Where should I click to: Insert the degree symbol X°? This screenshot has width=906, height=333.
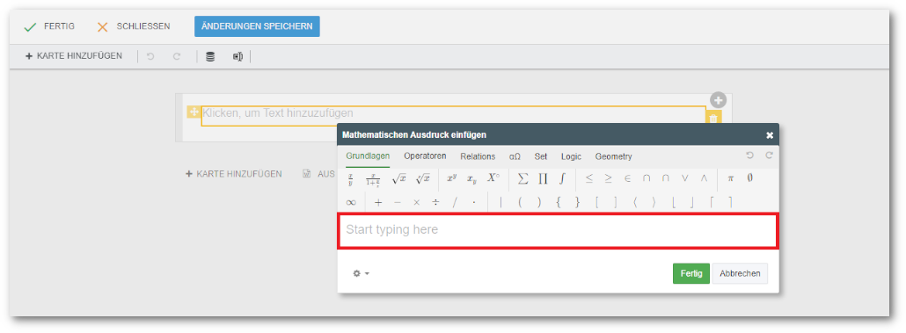tap(493, 178)
